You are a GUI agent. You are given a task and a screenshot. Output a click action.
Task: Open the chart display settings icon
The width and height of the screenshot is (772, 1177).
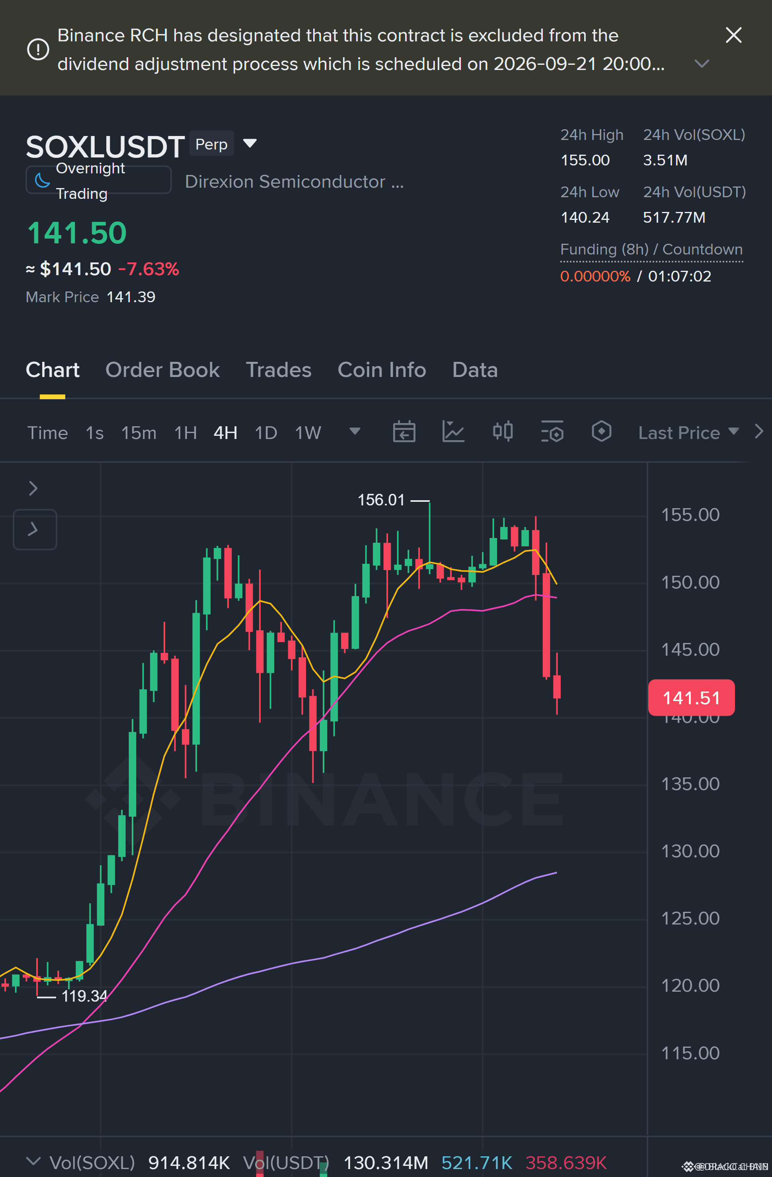(552, 432)
